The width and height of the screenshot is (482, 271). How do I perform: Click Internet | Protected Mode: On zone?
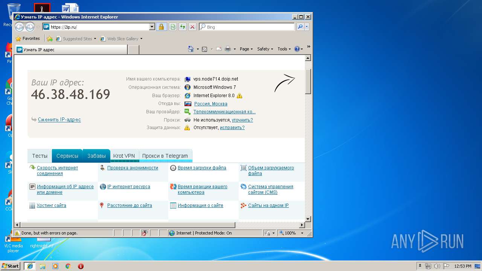tap(215, 233)
